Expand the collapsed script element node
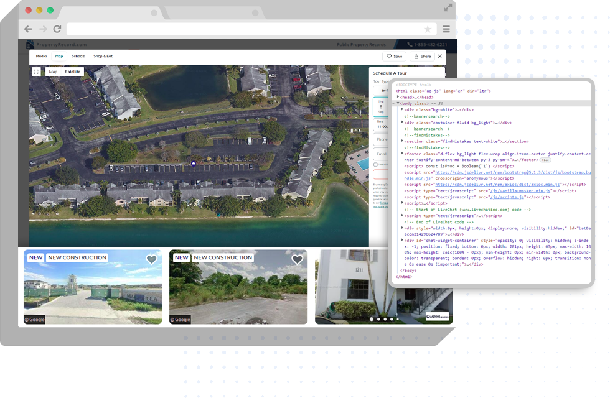Screen dimensions: 610x398 (x=402, y=203)
